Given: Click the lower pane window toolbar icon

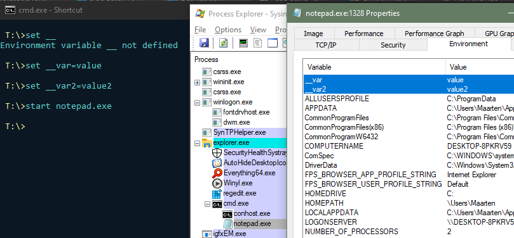Looking at the screenshot, I should tap(273, 43).
